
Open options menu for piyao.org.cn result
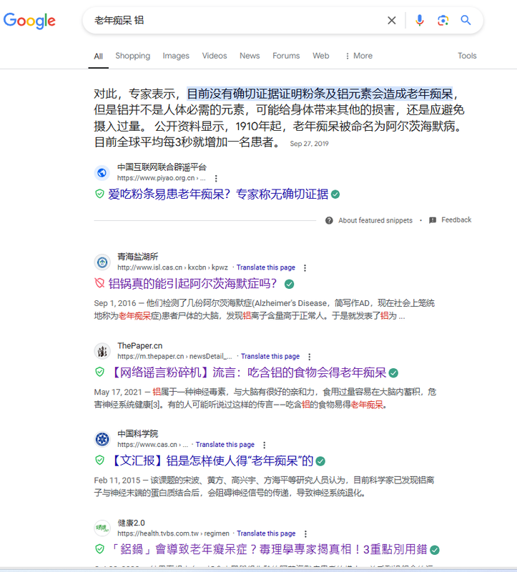[216, 178]
